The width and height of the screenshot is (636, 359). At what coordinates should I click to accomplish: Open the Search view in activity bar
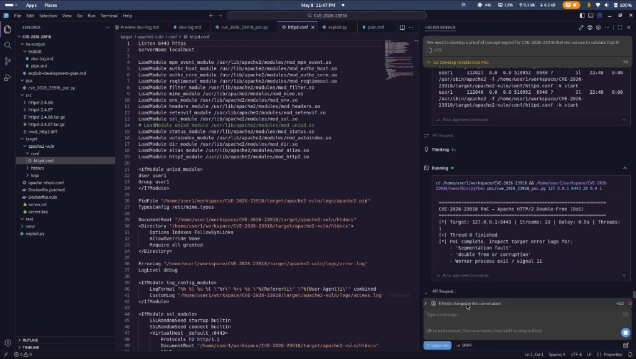7,45
